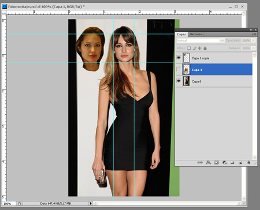Viewport: 260px width, 210px height.
Task: Click the Opacidad value field
Action: click(x=246, y=40)
